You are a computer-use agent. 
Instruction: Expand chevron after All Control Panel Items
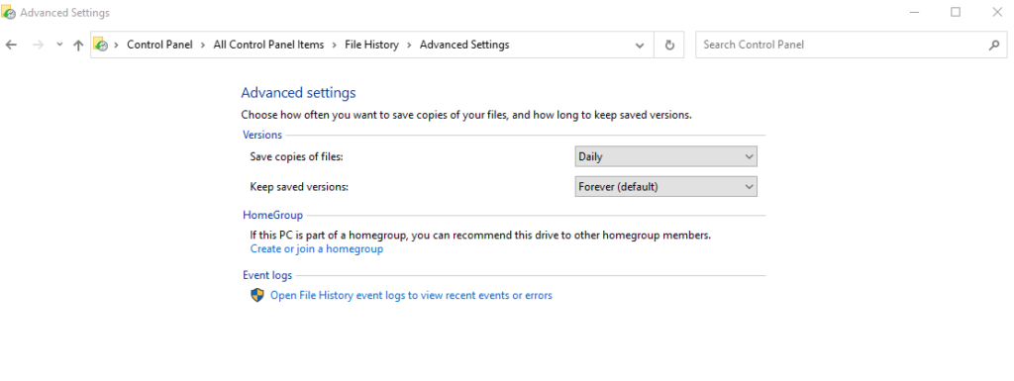[x=335, y=45]
